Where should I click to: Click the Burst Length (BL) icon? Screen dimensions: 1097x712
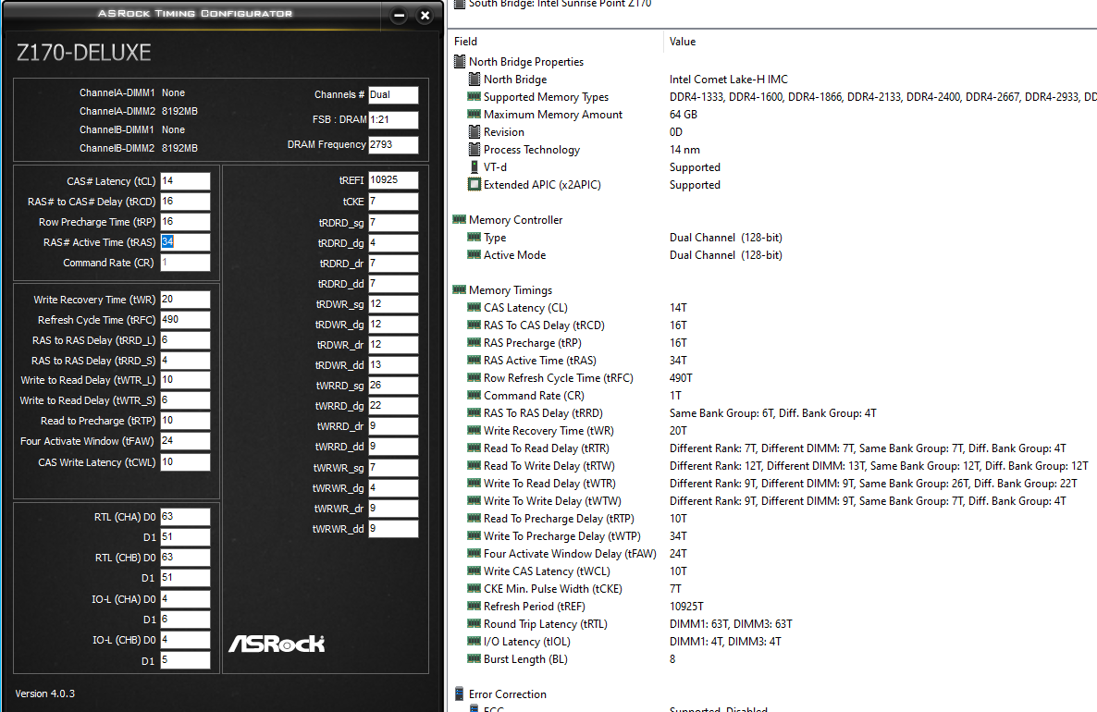pos(475,659)
